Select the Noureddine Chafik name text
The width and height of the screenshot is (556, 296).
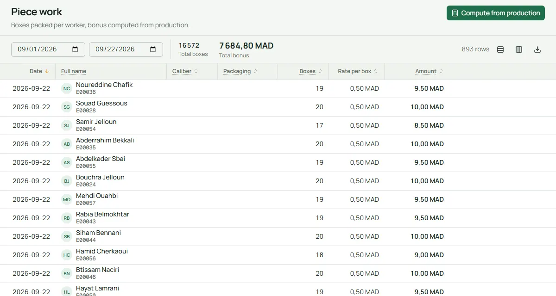(x=104, y=85)
